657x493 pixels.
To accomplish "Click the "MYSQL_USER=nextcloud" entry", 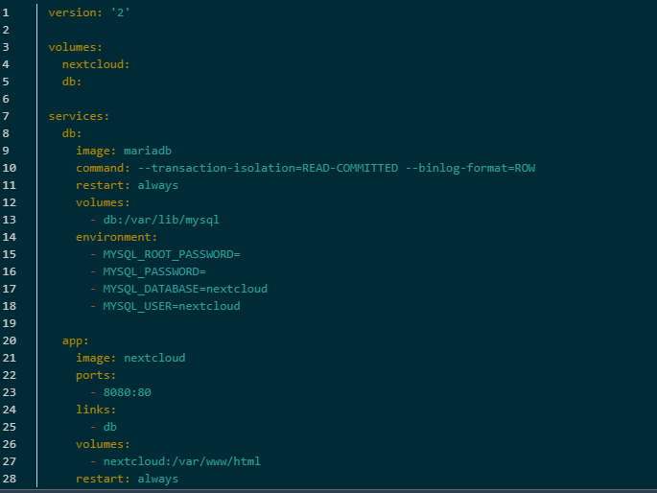I will pyautogui.click(x=172, y=306).
